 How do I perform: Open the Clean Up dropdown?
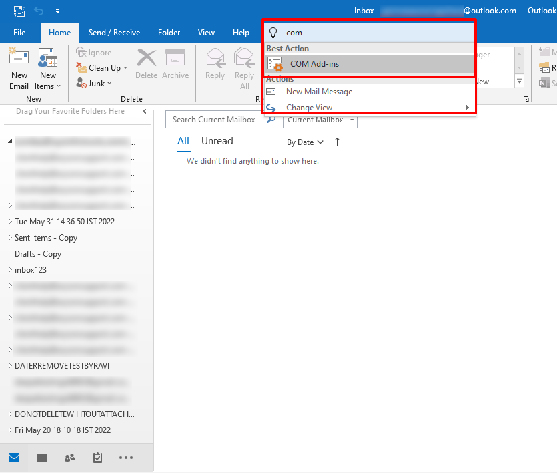pos(101,67)
